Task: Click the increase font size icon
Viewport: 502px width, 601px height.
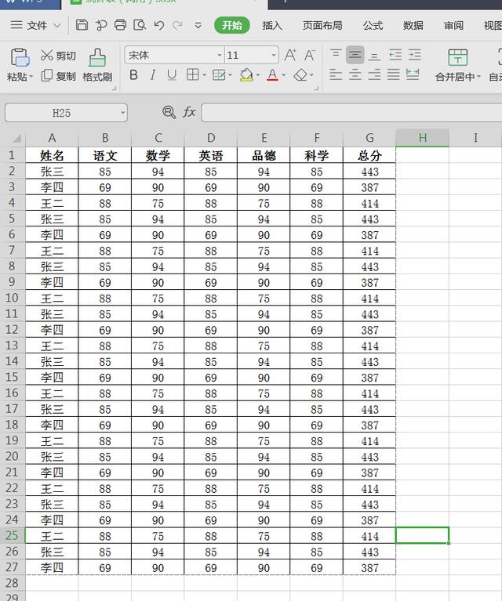Action: (290, 55)
